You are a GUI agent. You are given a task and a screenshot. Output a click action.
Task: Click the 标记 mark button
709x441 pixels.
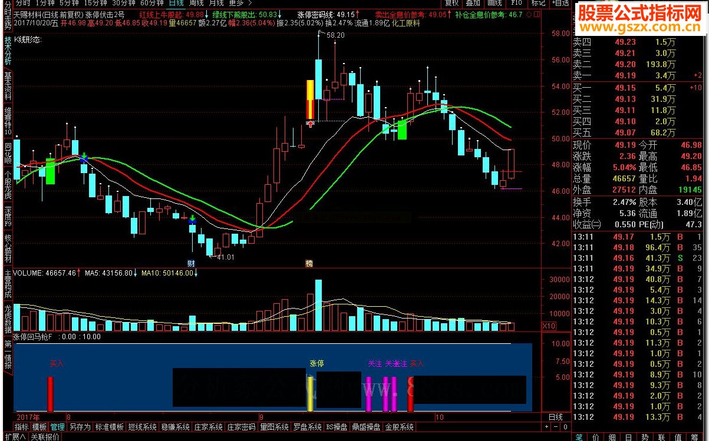pyautogui.click(x=538, y=3)
